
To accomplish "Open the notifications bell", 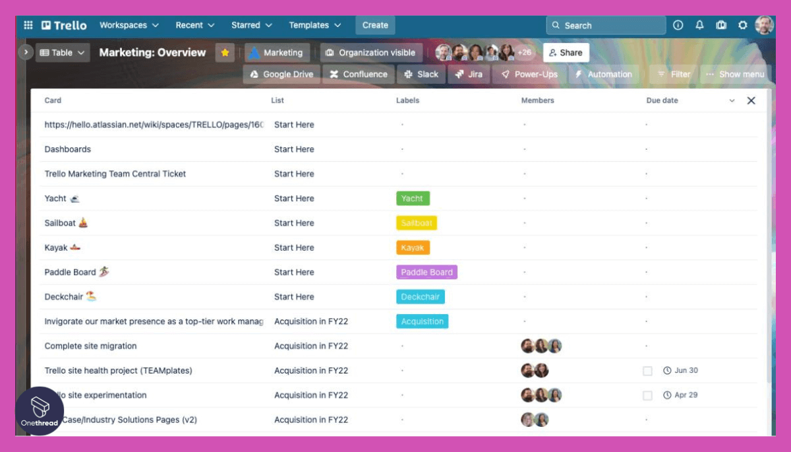I will click(x=699, y=25).
